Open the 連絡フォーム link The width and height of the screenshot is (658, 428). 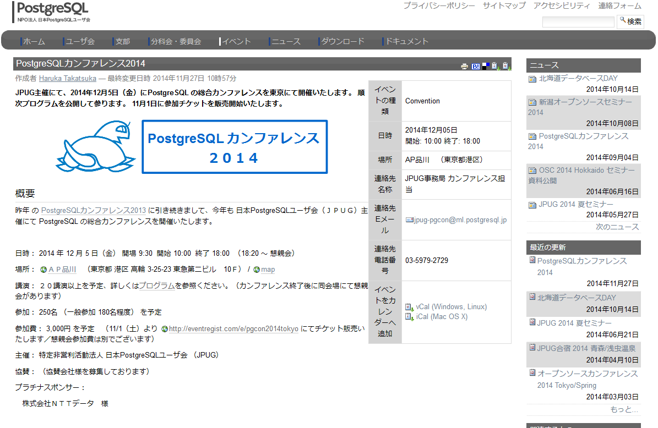pos(619,6)
